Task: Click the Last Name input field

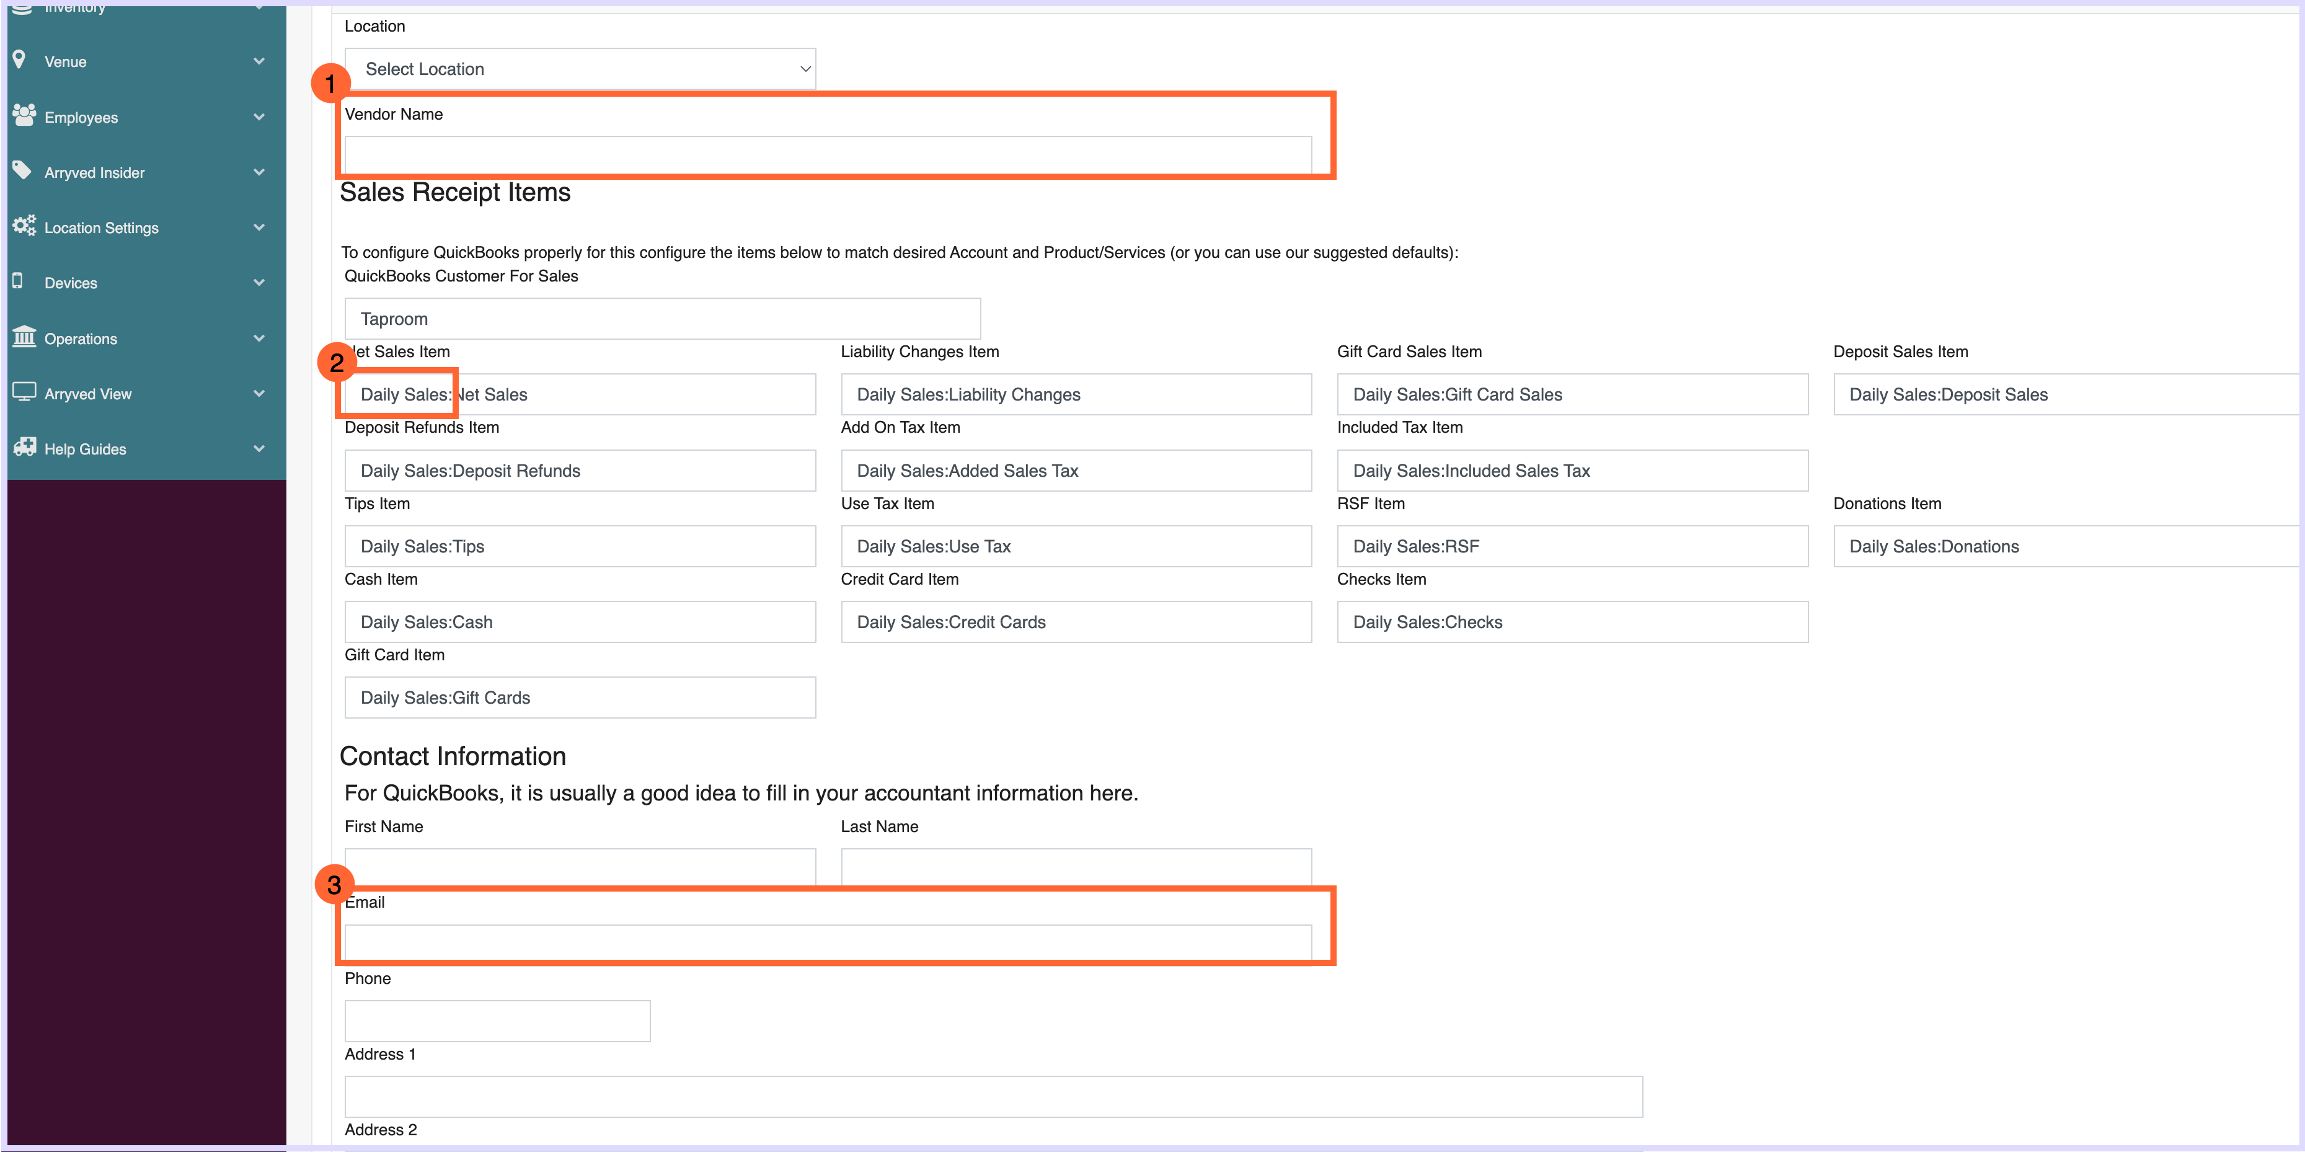Action: pos(1076,867)
